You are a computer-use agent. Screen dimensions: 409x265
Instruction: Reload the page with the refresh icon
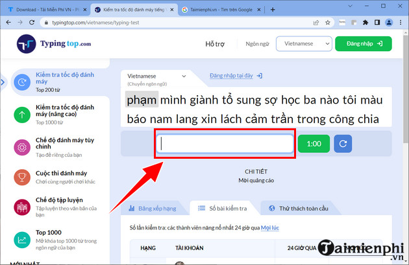(x=32, y=23)
